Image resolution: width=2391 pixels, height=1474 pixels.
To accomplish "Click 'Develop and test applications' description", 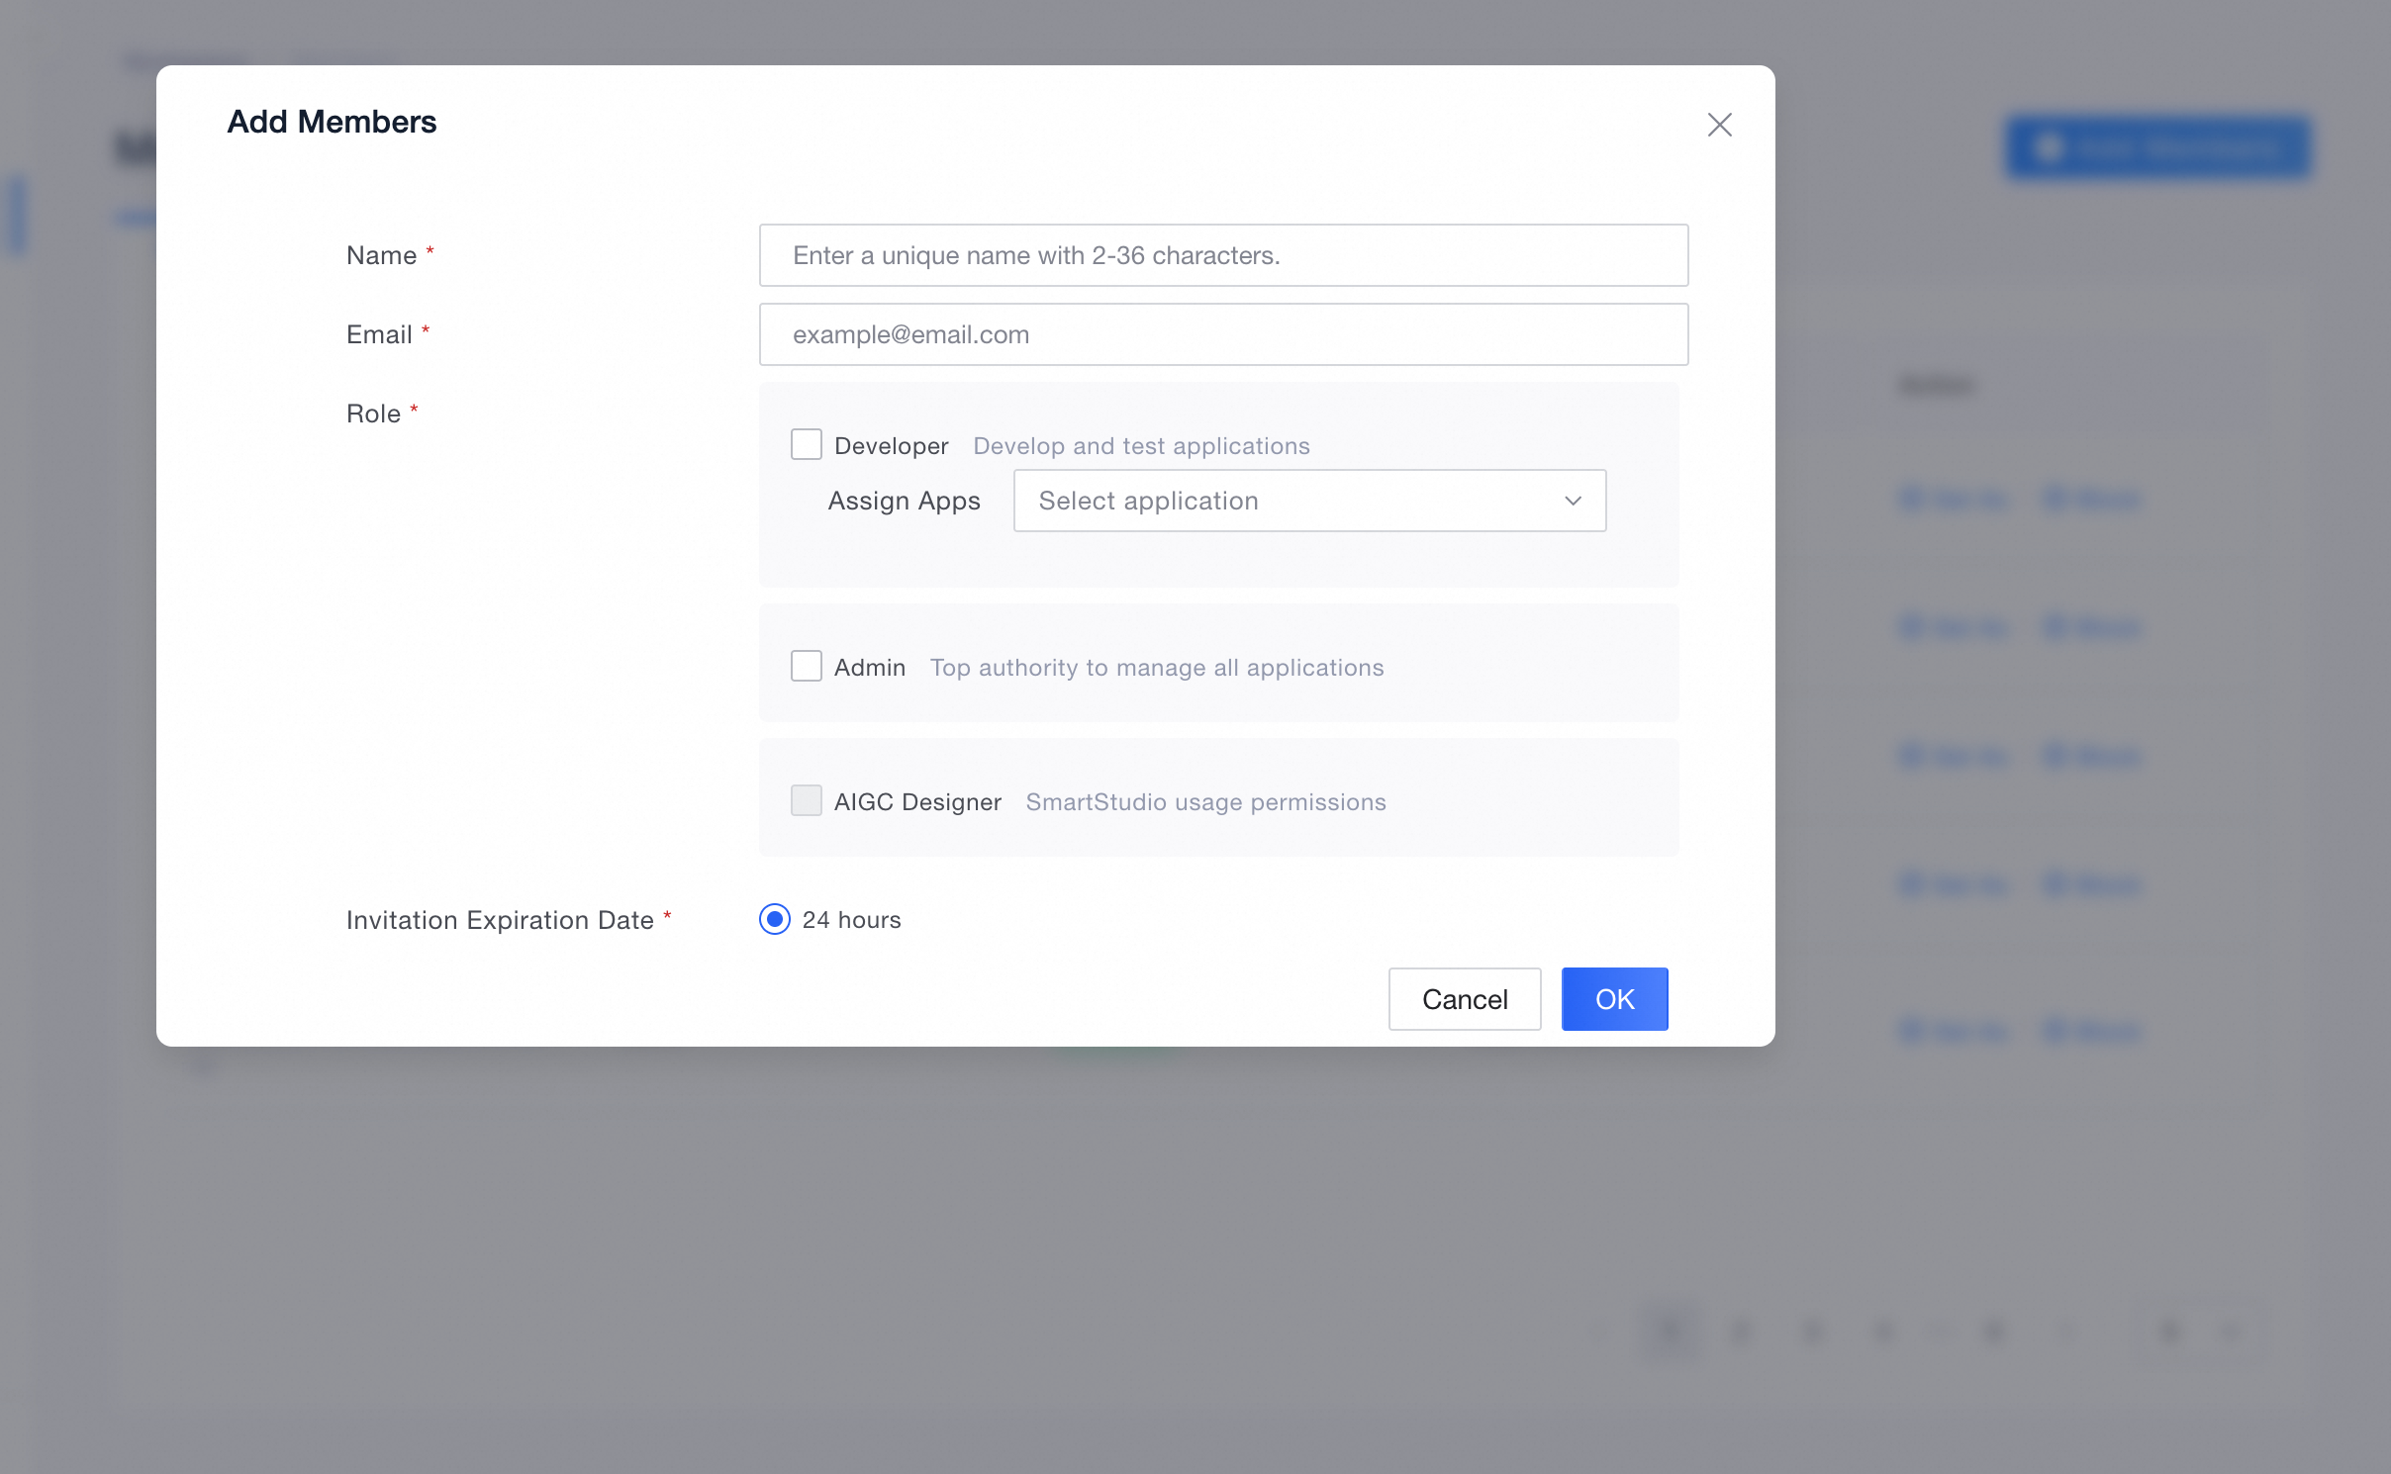I will click(x=1141, y=446).
